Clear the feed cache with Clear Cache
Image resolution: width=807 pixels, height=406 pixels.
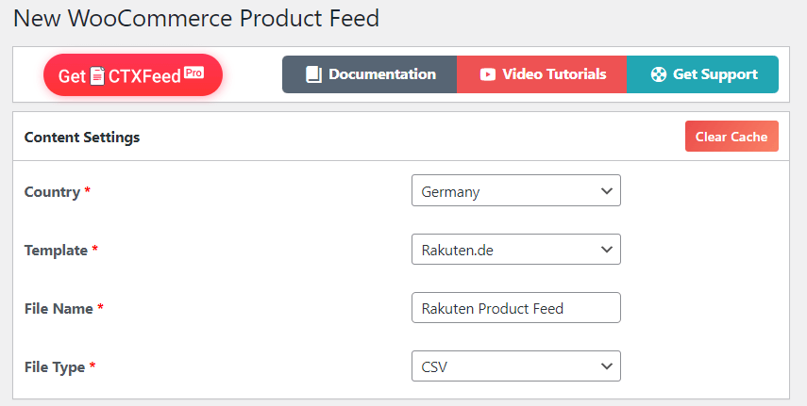(x=731, y=137)
